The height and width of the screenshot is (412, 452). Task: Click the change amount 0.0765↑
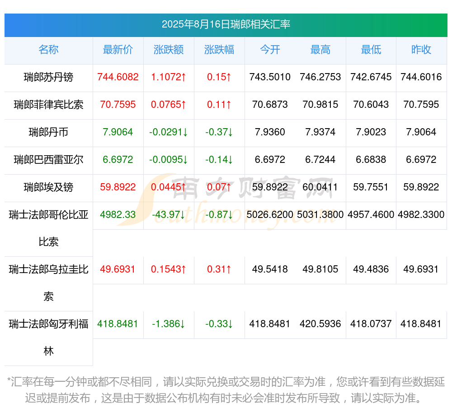[169, 104]
